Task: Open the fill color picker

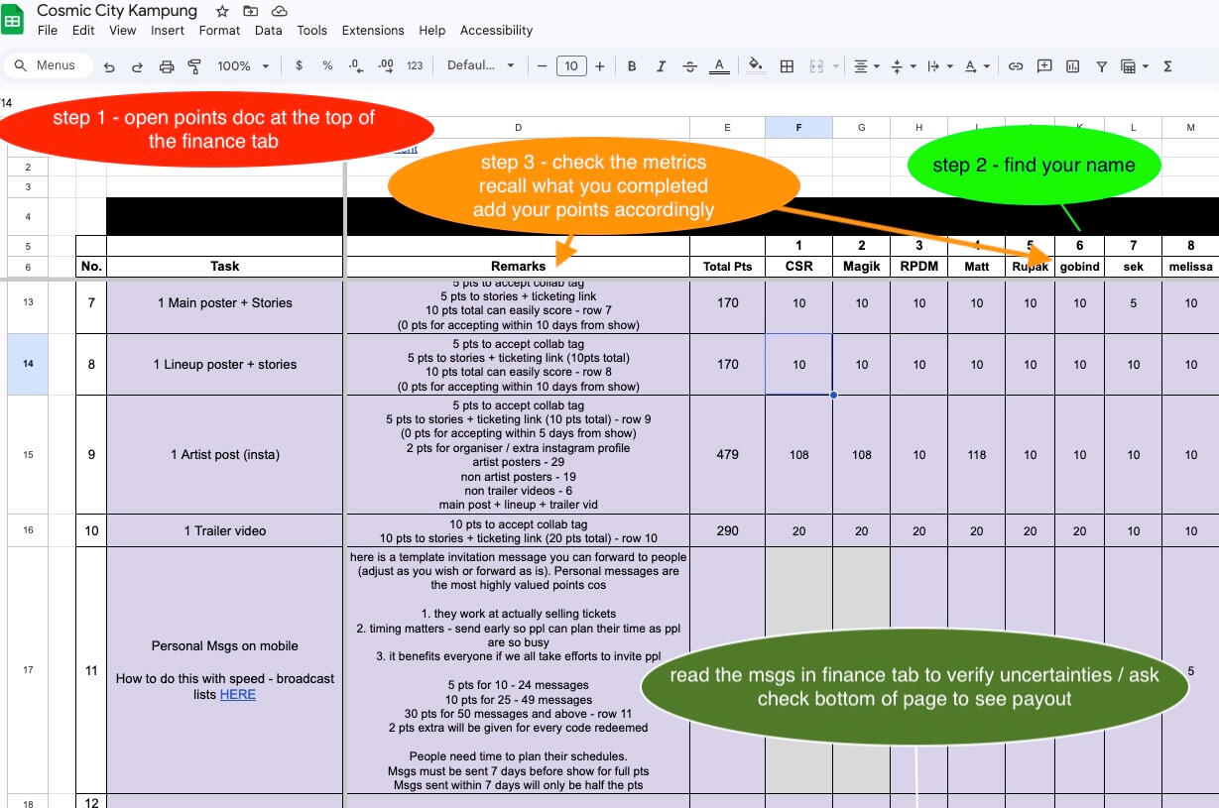Action: pos(755,66)
